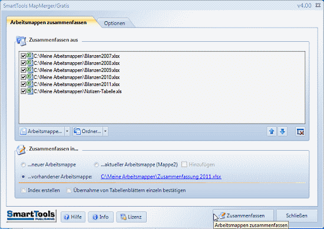The image size is (324, 229).
Task: Click the 'Arbeitsmappe...' add button
Action: coord(42,131)
